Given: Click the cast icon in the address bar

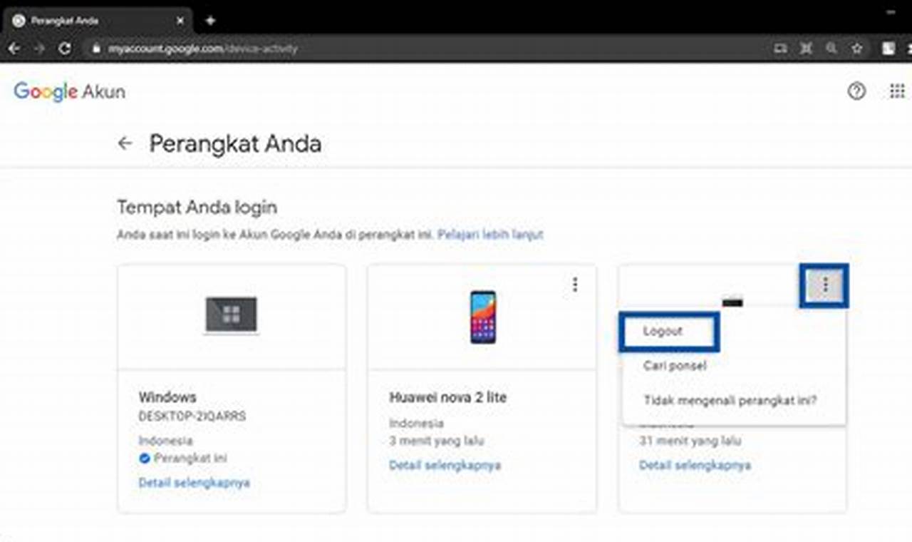Looking at the screenshot, I should [781, 48].
